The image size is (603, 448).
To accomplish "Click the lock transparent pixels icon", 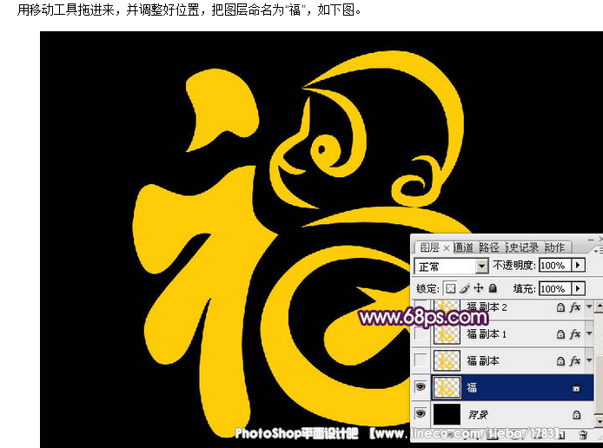I will point(451,287).
